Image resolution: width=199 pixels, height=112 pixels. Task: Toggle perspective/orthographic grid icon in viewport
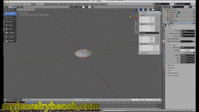pyautogui.click(x=136, y=32)
